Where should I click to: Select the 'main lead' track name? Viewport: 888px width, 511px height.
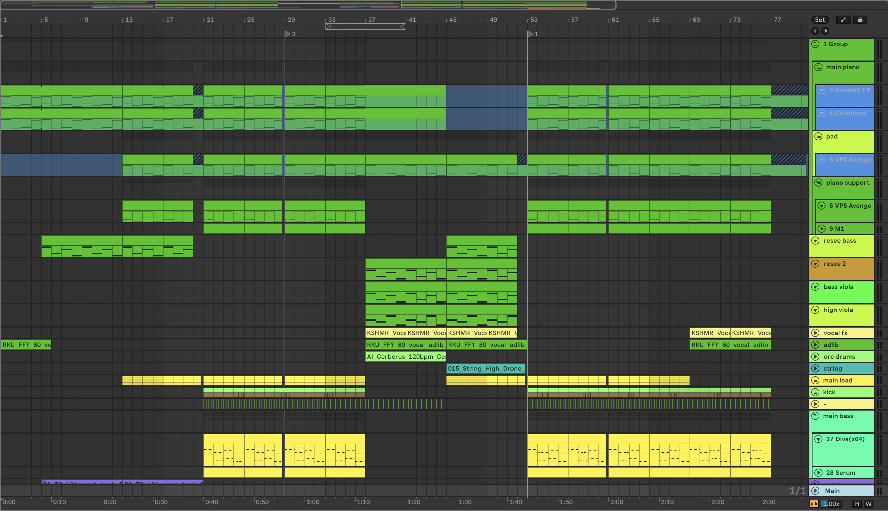tap(837, 381)
